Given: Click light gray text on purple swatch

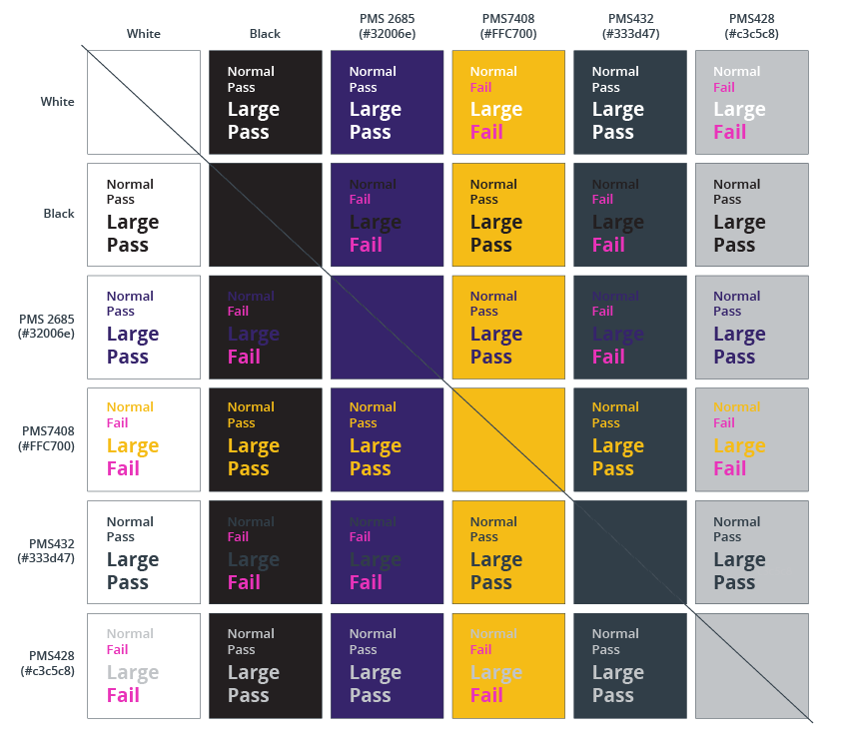Looking at the screenshot, I should click(x=387, y=665).
